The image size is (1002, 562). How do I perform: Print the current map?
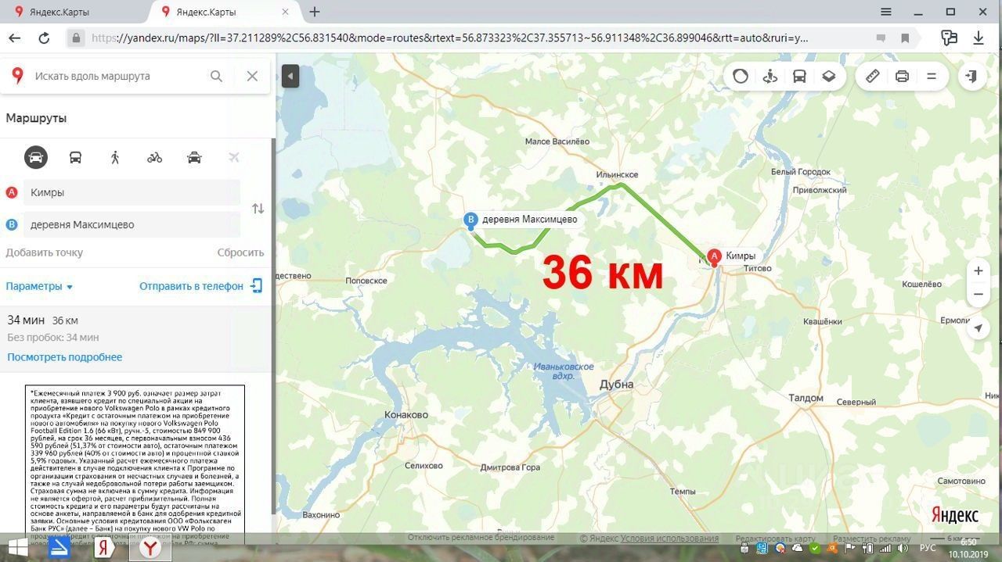tap(902, 76)
